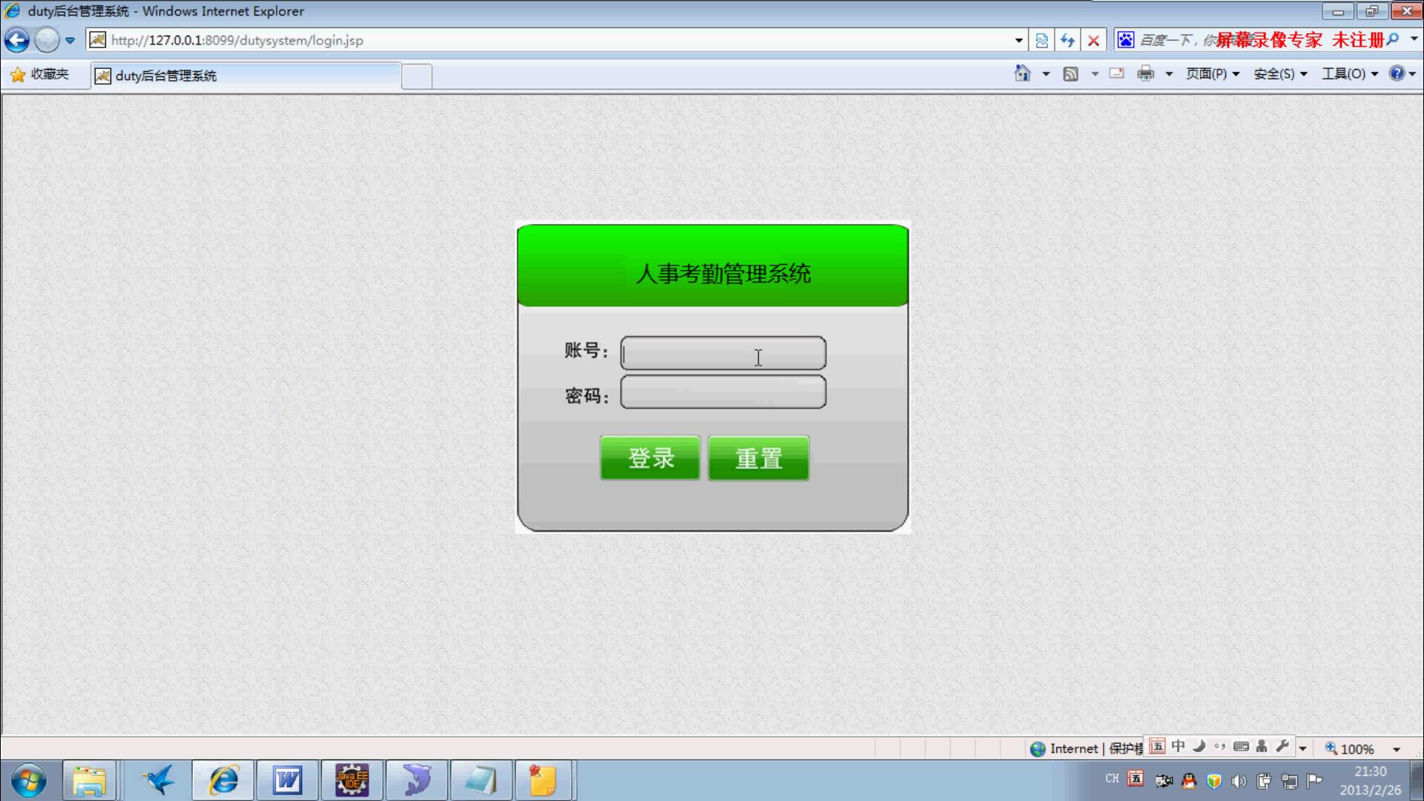Click the 账号 account input field

pos(723,353)
